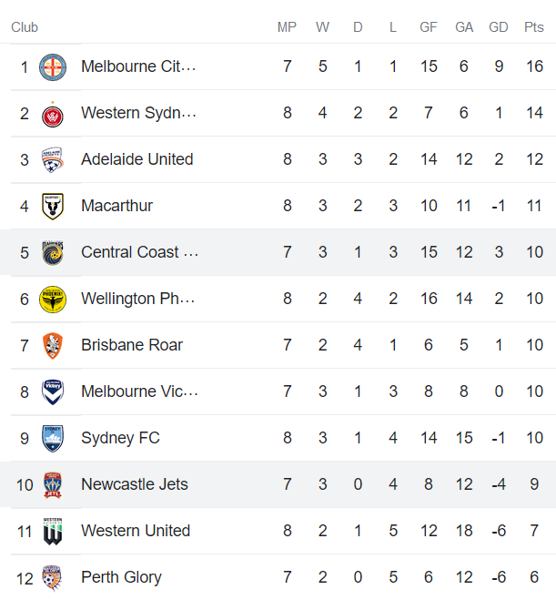Image resolution: width=556 pixels, height=610 pixels.
Task: Click the Western Sydney Wanderers crest
Action: tap(53, 113)
